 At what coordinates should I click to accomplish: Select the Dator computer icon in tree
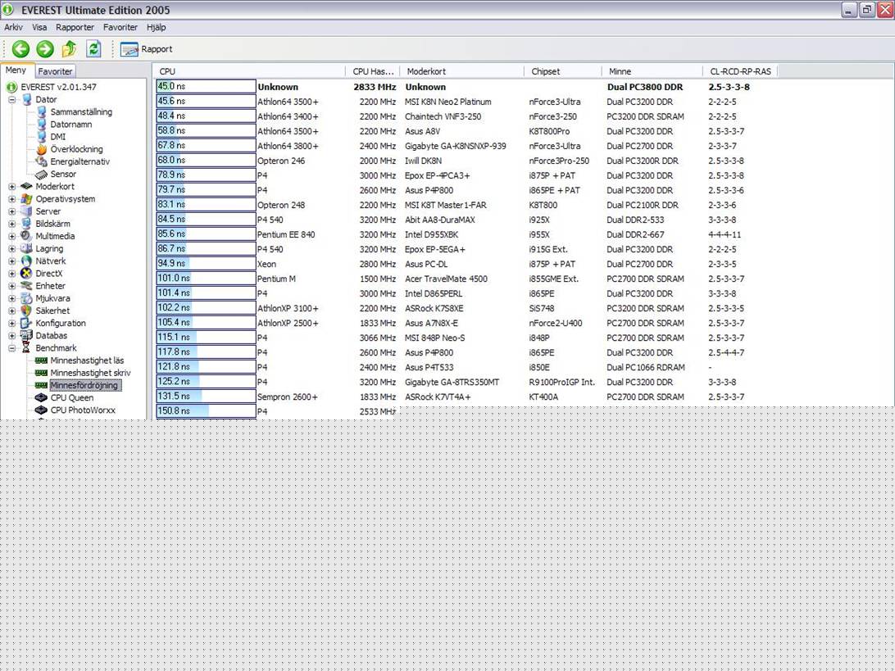point(27,100)
